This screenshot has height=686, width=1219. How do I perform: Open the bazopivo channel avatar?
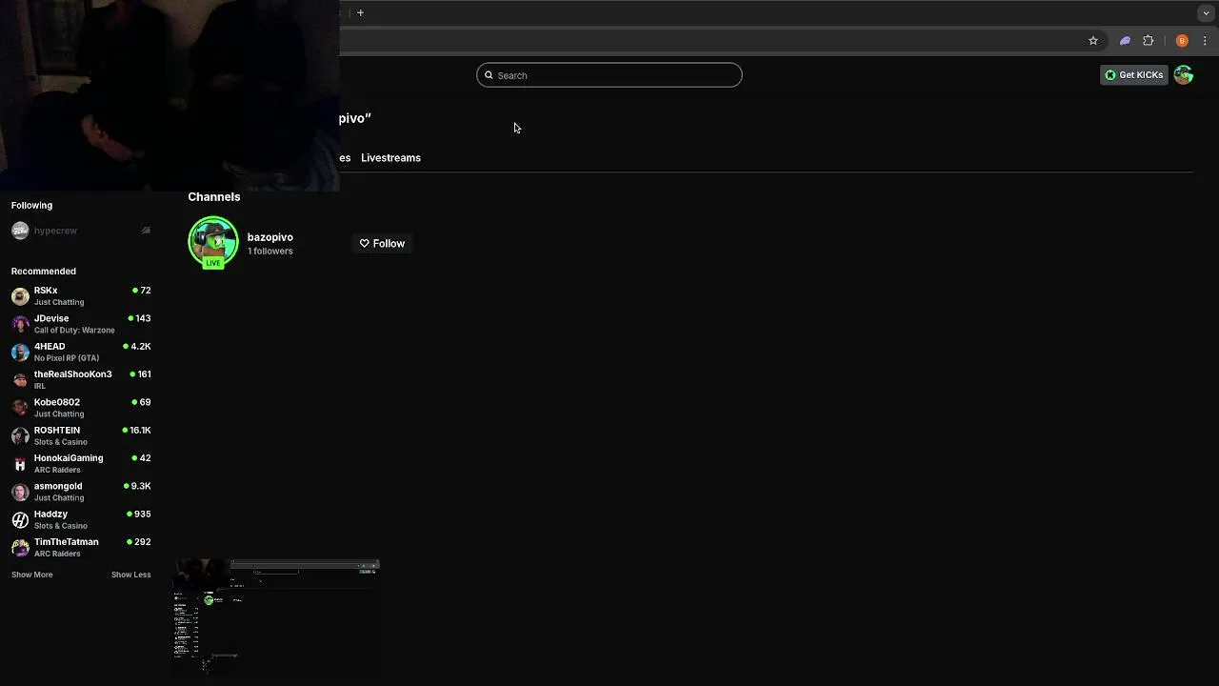213,243
